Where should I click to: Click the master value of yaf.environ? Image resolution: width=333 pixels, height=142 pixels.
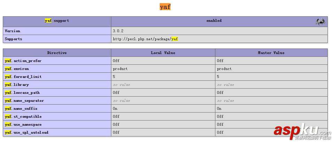224,69
